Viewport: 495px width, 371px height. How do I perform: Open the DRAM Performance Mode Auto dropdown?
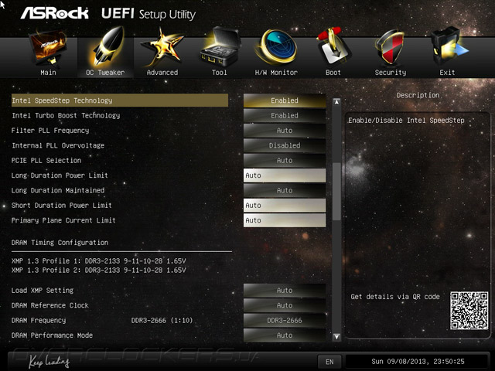(x=285, y=335)
